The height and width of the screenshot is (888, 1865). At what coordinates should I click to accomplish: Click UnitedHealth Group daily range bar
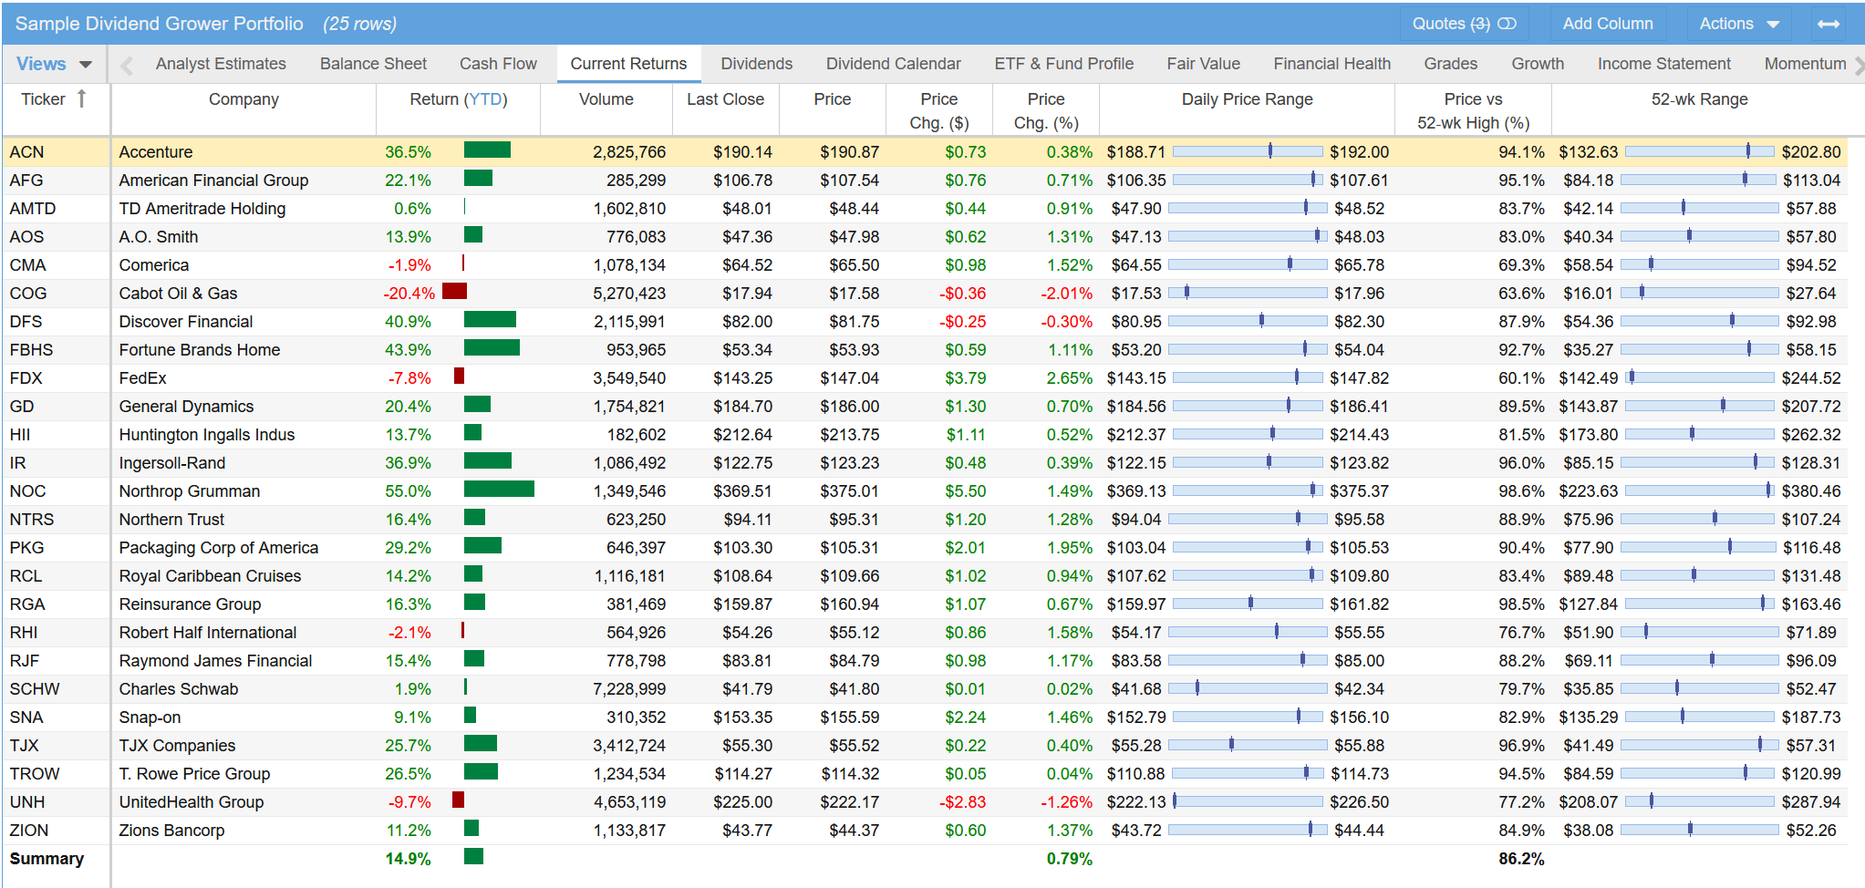pos(1248,801)
